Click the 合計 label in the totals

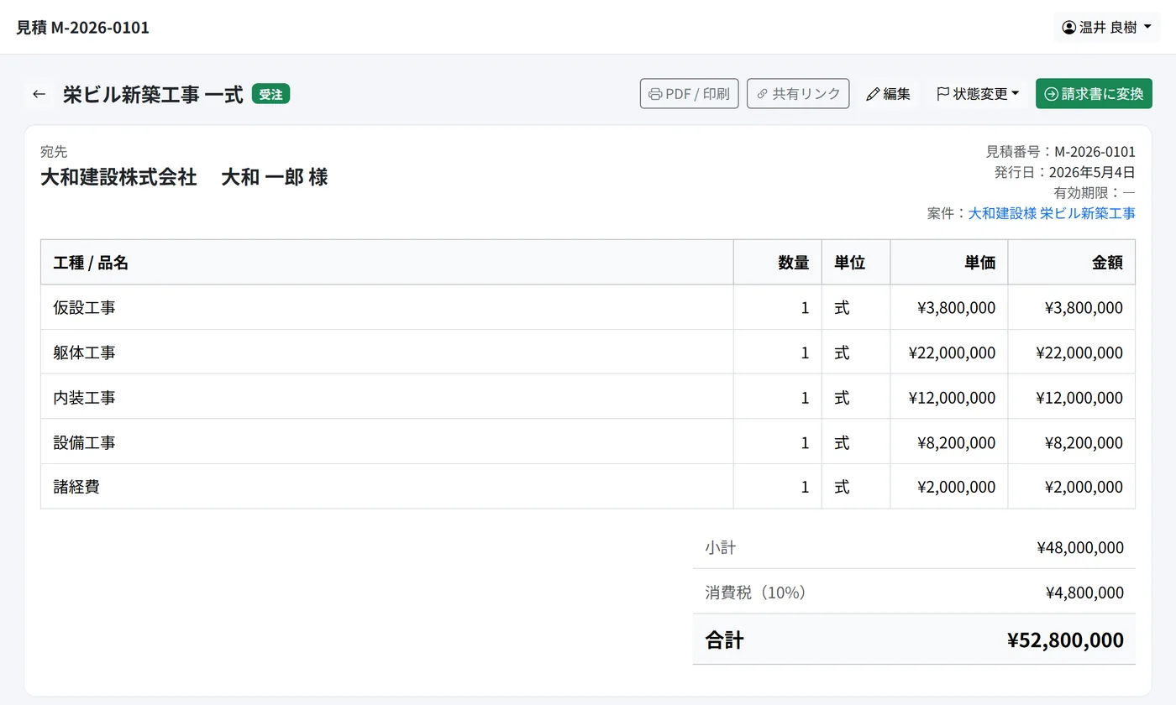click(x=724, y=640)
